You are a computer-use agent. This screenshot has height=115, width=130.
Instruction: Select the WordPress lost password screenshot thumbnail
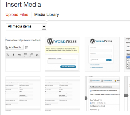tap(63, 54)
